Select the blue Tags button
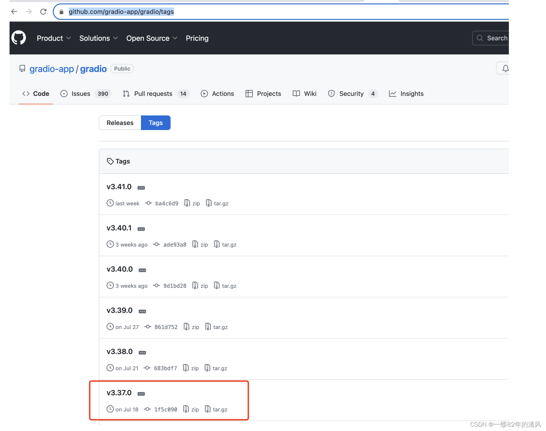Screen dimensions: 546x431 point(156,123)
